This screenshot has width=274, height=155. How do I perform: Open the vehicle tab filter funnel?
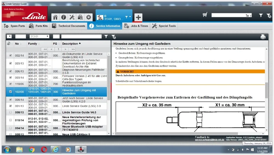(127, 17)
